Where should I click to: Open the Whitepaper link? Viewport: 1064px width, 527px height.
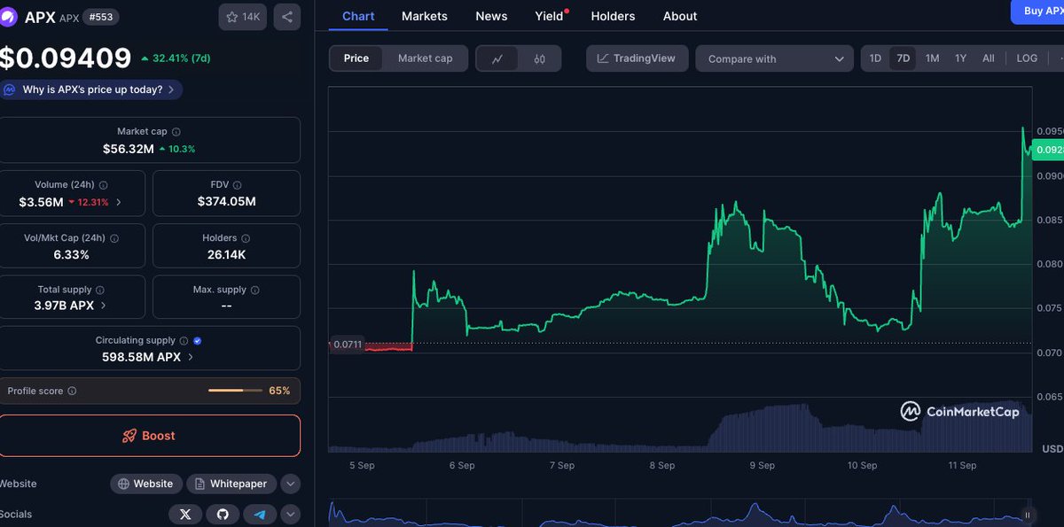coord(231,484)
